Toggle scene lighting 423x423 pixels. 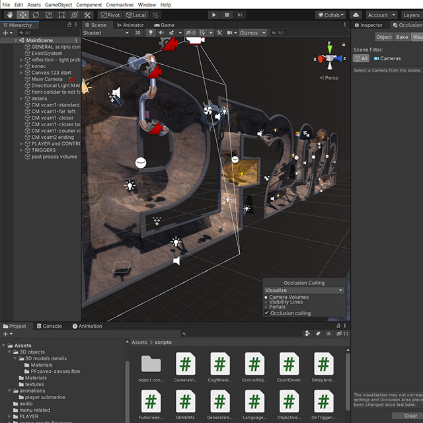click(151, 33)
